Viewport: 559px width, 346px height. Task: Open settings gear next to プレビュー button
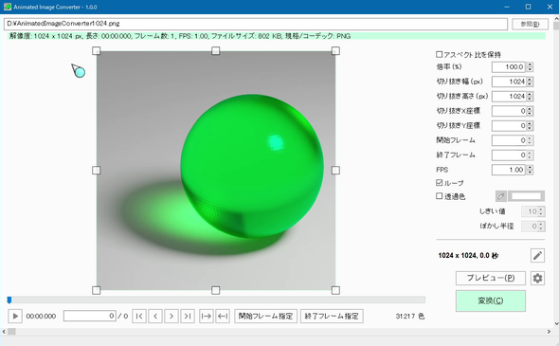coord(537,278)
